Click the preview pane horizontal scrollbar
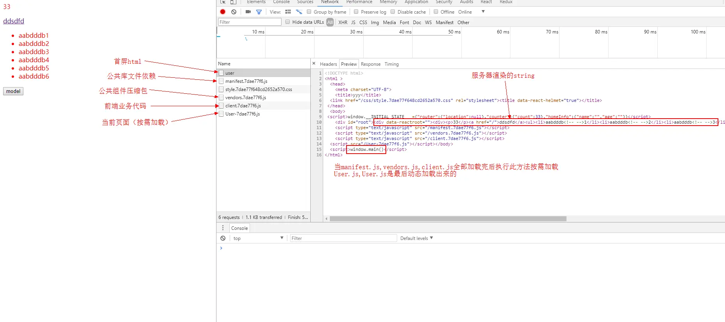 (448, 219)
